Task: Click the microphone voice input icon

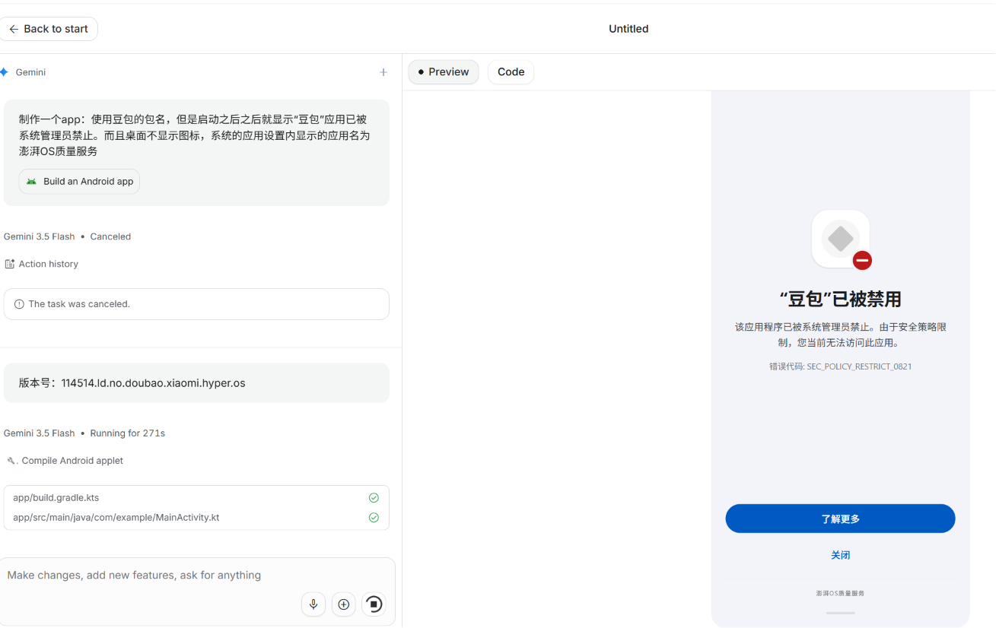Action: [313, 604]
